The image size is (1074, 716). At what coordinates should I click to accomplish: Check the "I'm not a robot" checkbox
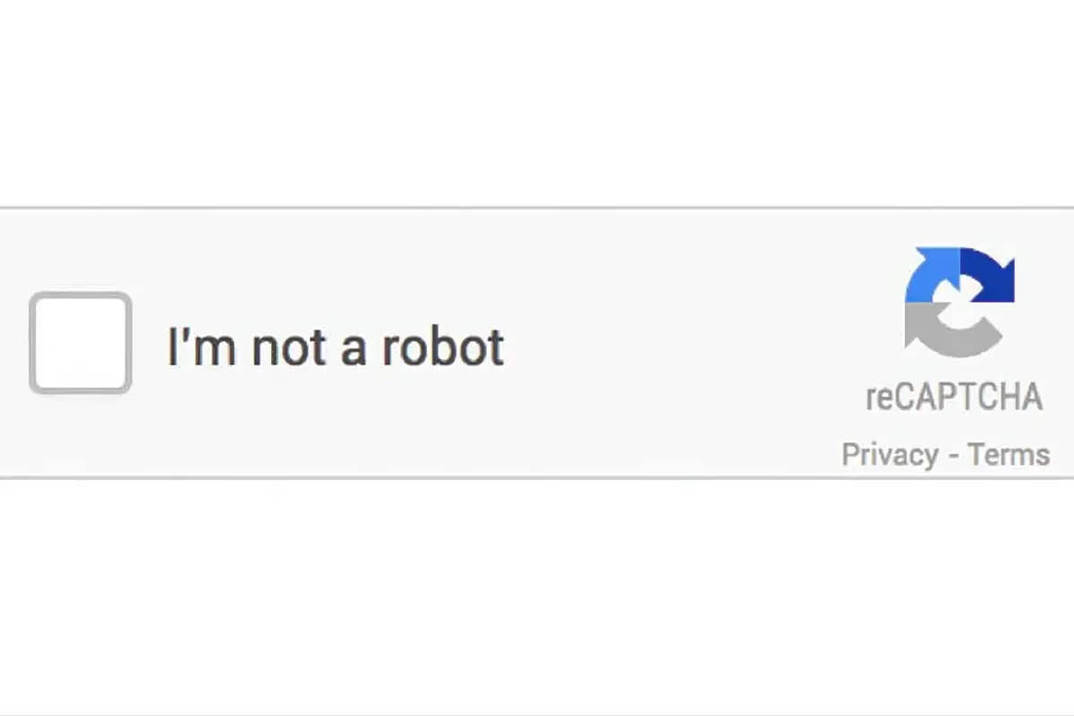[x=81, y=343]
